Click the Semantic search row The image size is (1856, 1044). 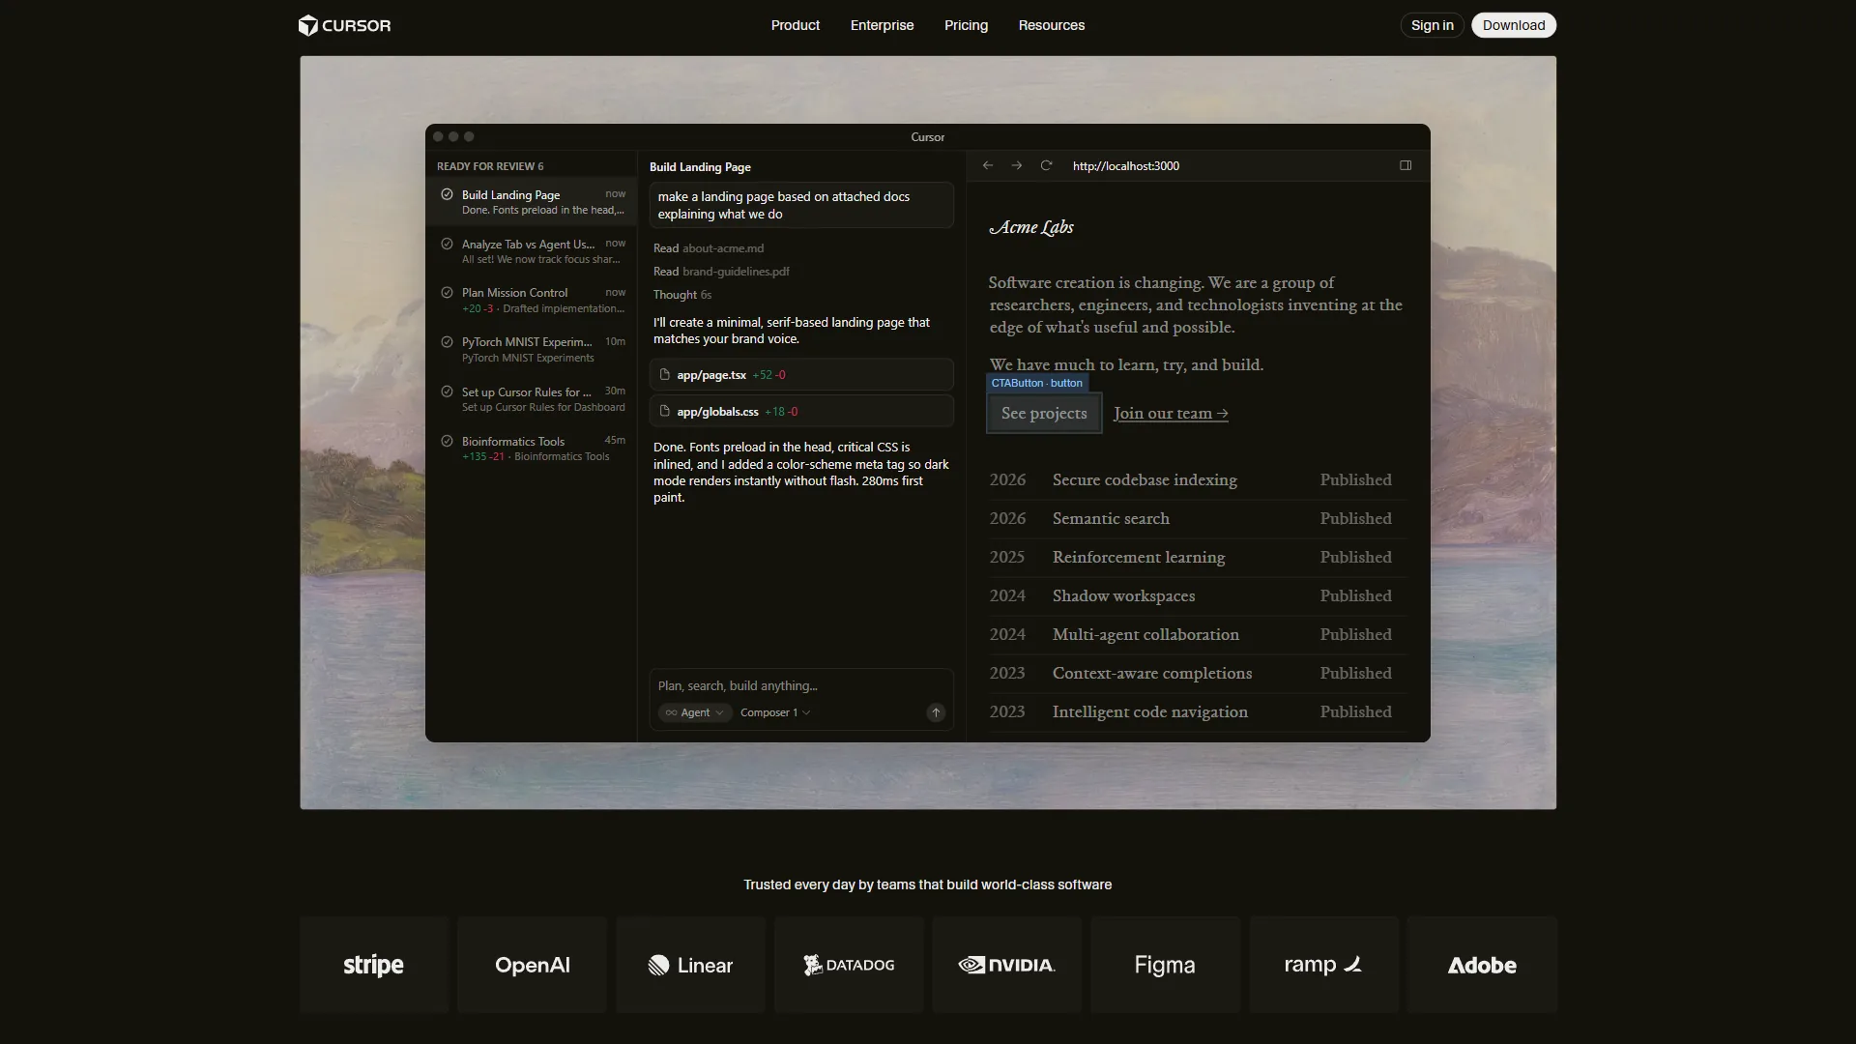(1197, 518)
